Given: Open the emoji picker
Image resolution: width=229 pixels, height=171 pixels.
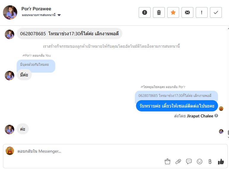Looking at the screenshot, I should [200, 162].
